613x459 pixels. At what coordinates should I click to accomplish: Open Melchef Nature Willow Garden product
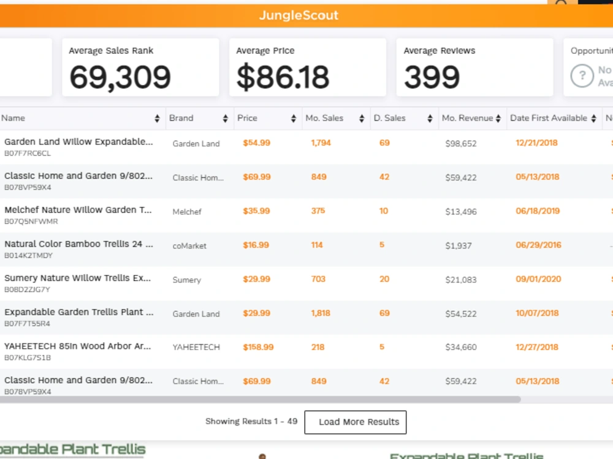tap(78, 210)
